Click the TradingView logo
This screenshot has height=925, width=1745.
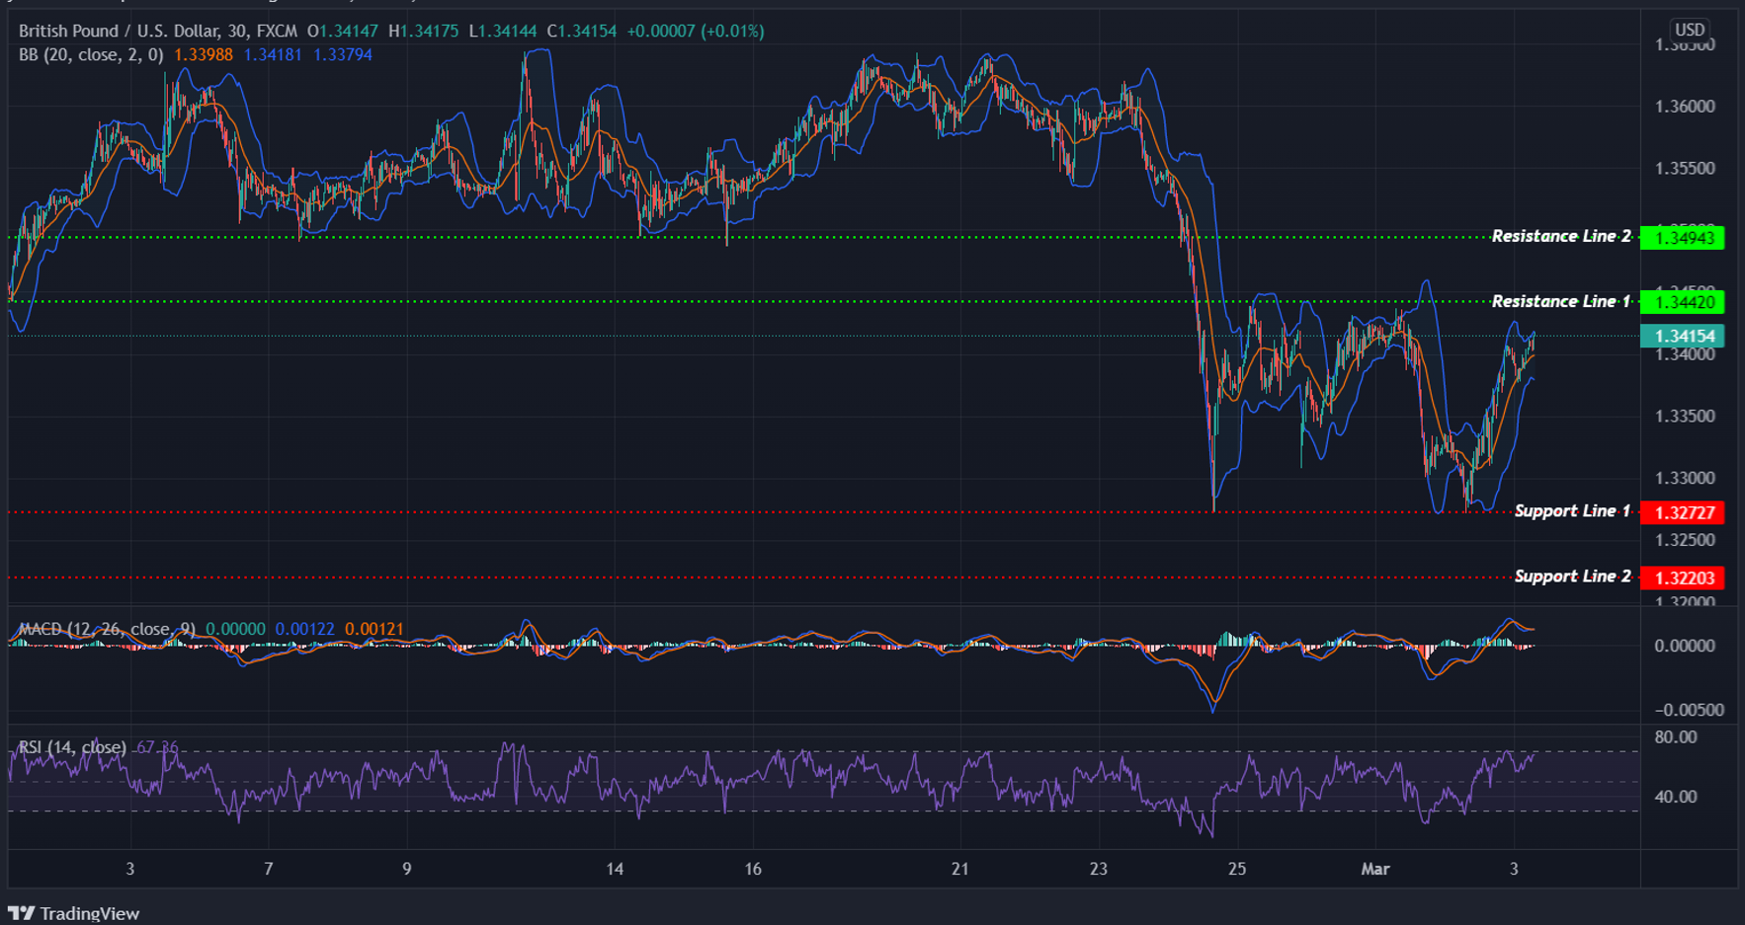tap(74, 913)
